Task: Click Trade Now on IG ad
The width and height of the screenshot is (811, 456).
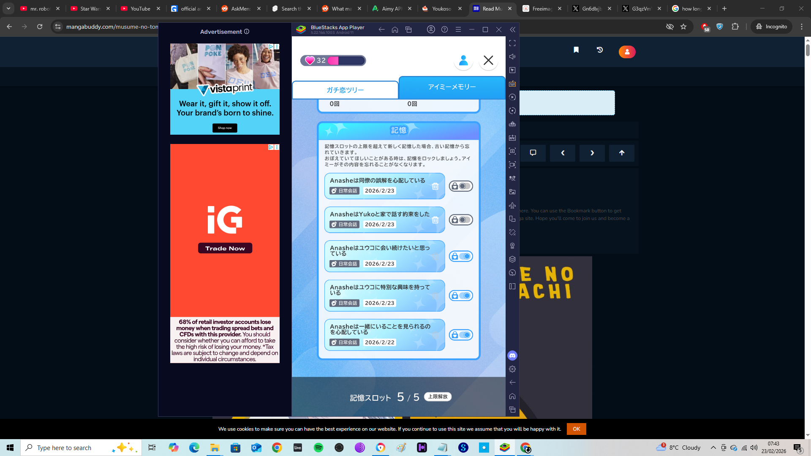Action: coord(225,248)
